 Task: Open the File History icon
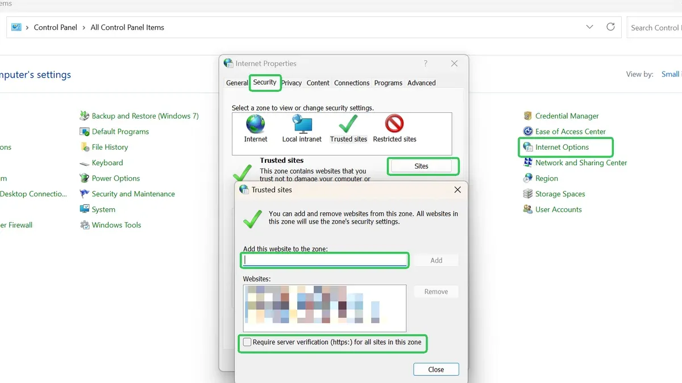(x=85, y=147)
